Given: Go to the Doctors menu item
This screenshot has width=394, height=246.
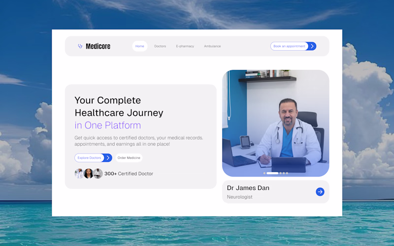Looking at the screenshot, I should (x=160, y=46).
